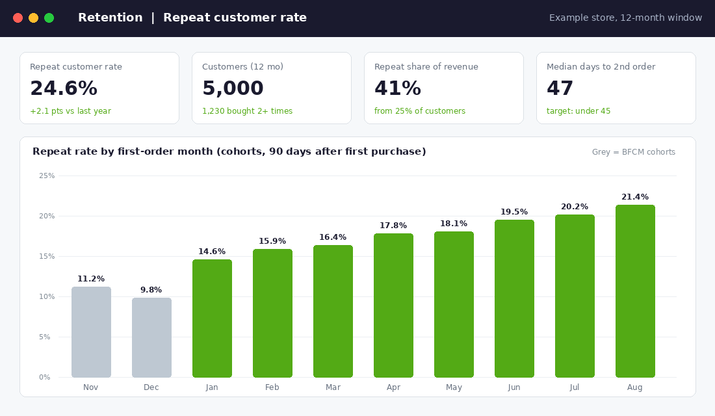Click the yellow minimize window dot
The width and height of the screenshot is (715, 416).
[x=33, y=18]
